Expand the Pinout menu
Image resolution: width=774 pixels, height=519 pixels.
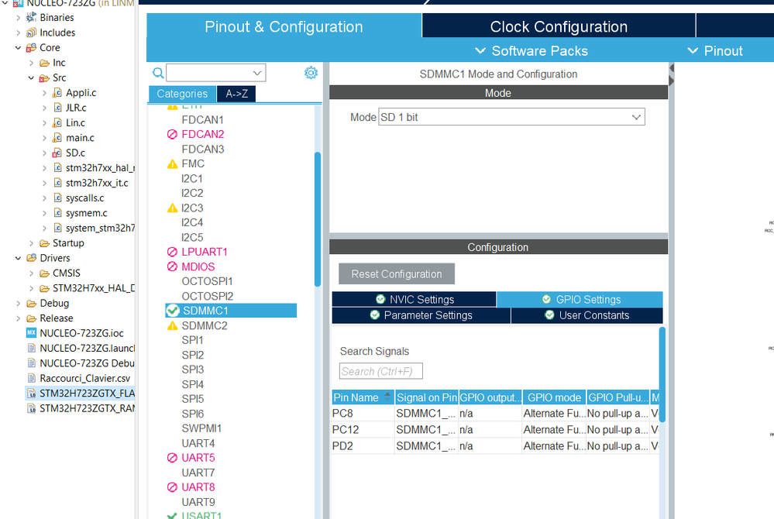click(715, 51)
